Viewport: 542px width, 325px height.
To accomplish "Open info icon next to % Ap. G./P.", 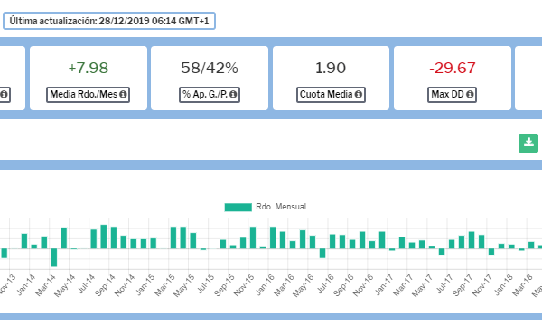I will point(233,94).
